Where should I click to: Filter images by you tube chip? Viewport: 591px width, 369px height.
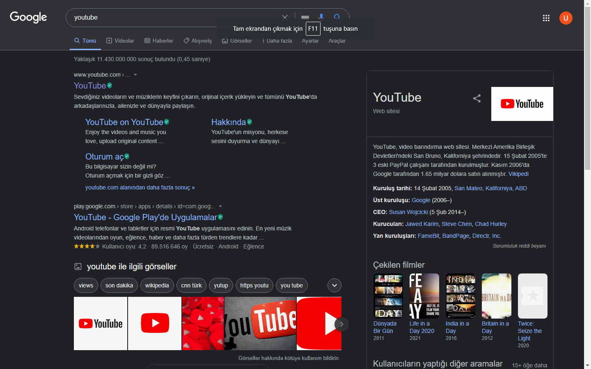292,285
